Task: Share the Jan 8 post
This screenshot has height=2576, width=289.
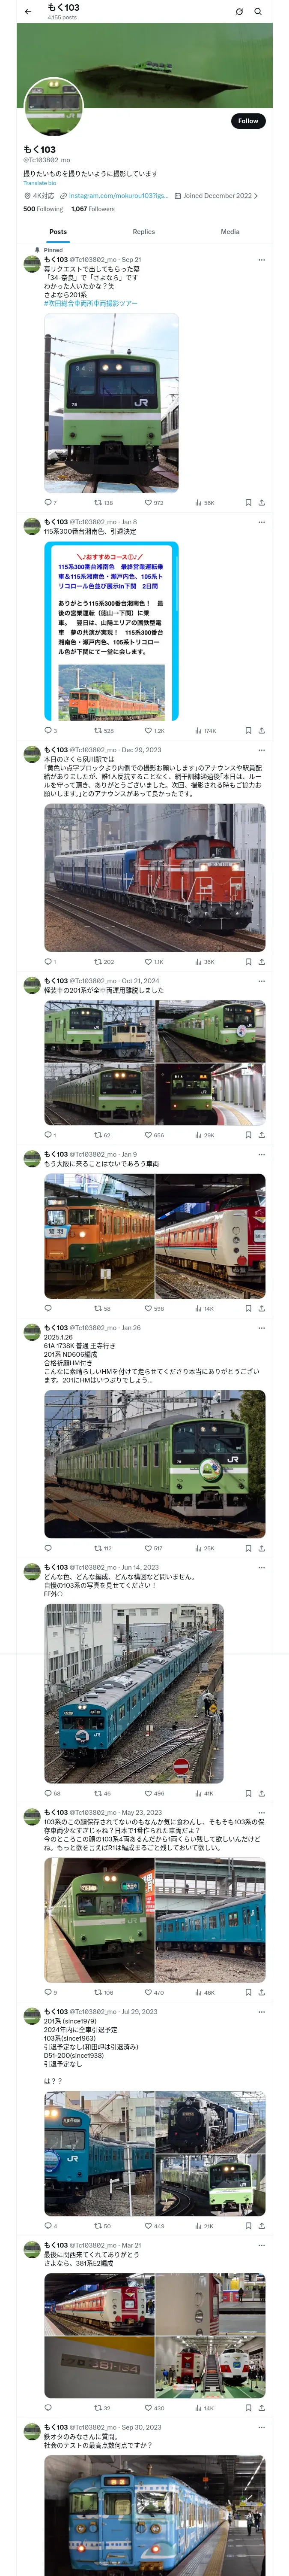Action: point(261,731)
